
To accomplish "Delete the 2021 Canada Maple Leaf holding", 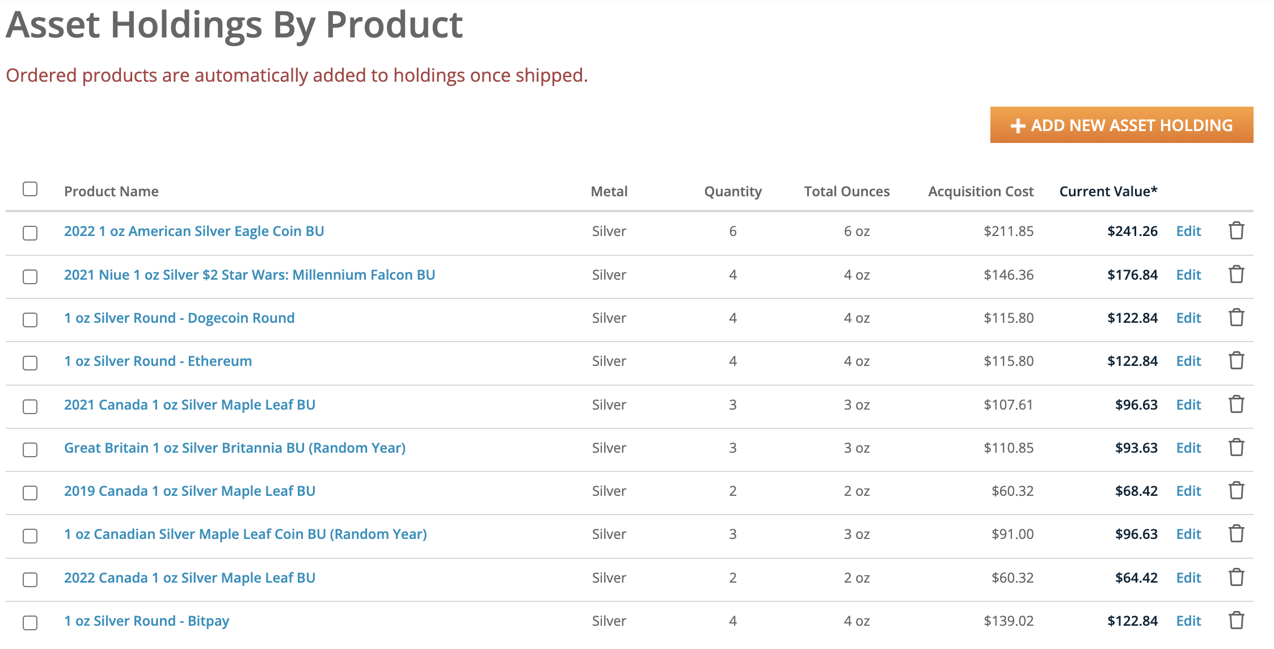I will tap(1236, 404).
